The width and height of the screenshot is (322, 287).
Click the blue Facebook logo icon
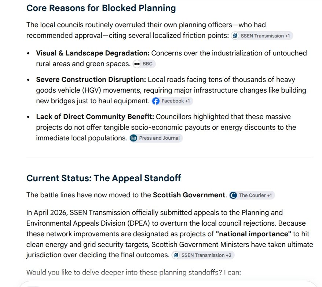(x=155, y=101)
